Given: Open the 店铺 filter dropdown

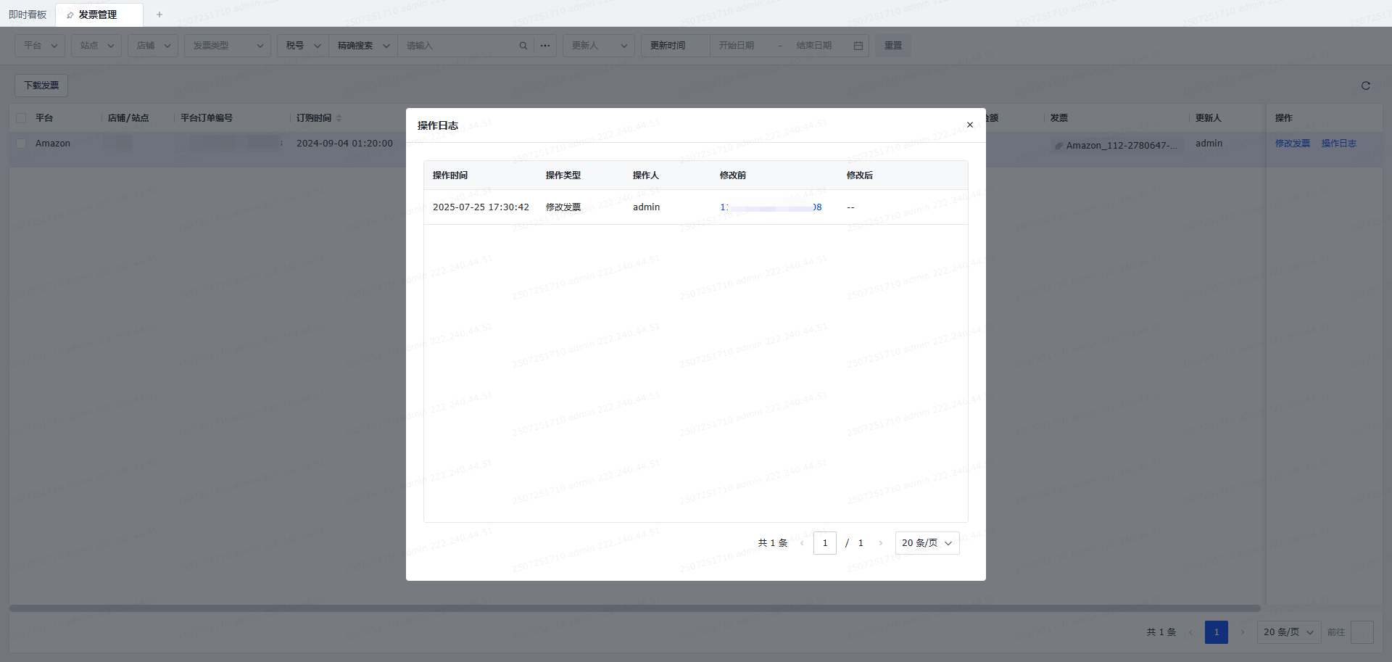Looking at the screenshot, I should pos(153,46).
